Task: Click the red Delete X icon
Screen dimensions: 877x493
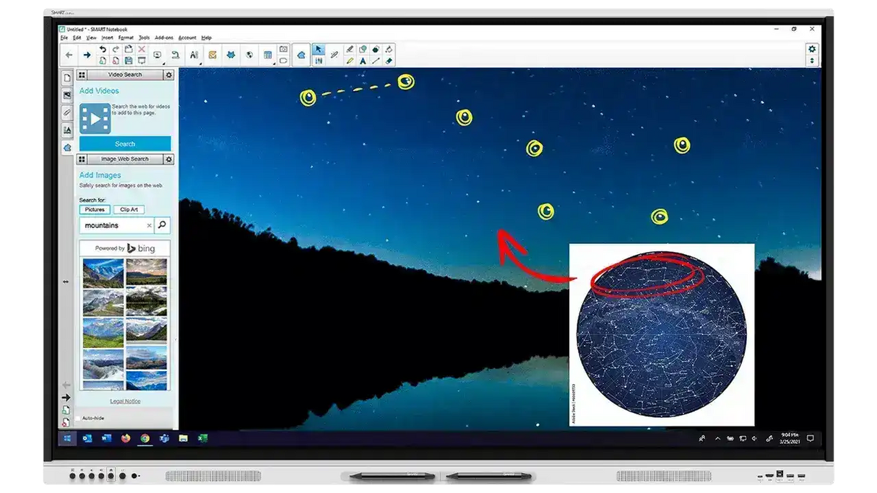Action: pos(142,49)
